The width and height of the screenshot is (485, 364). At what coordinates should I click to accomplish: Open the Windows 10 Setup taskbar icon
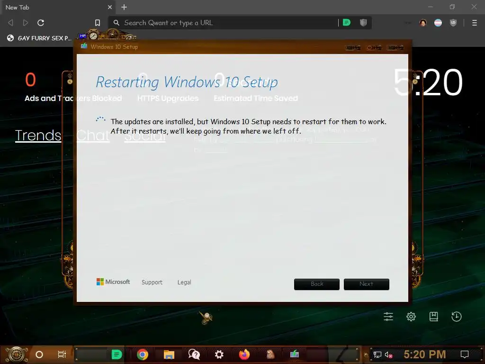[295, 354]
